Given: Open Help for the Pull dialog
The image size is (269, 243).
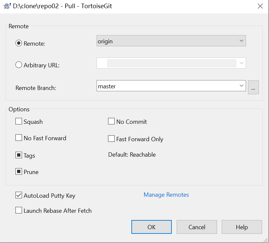Looking at the screenshot, I should [242, 227].
